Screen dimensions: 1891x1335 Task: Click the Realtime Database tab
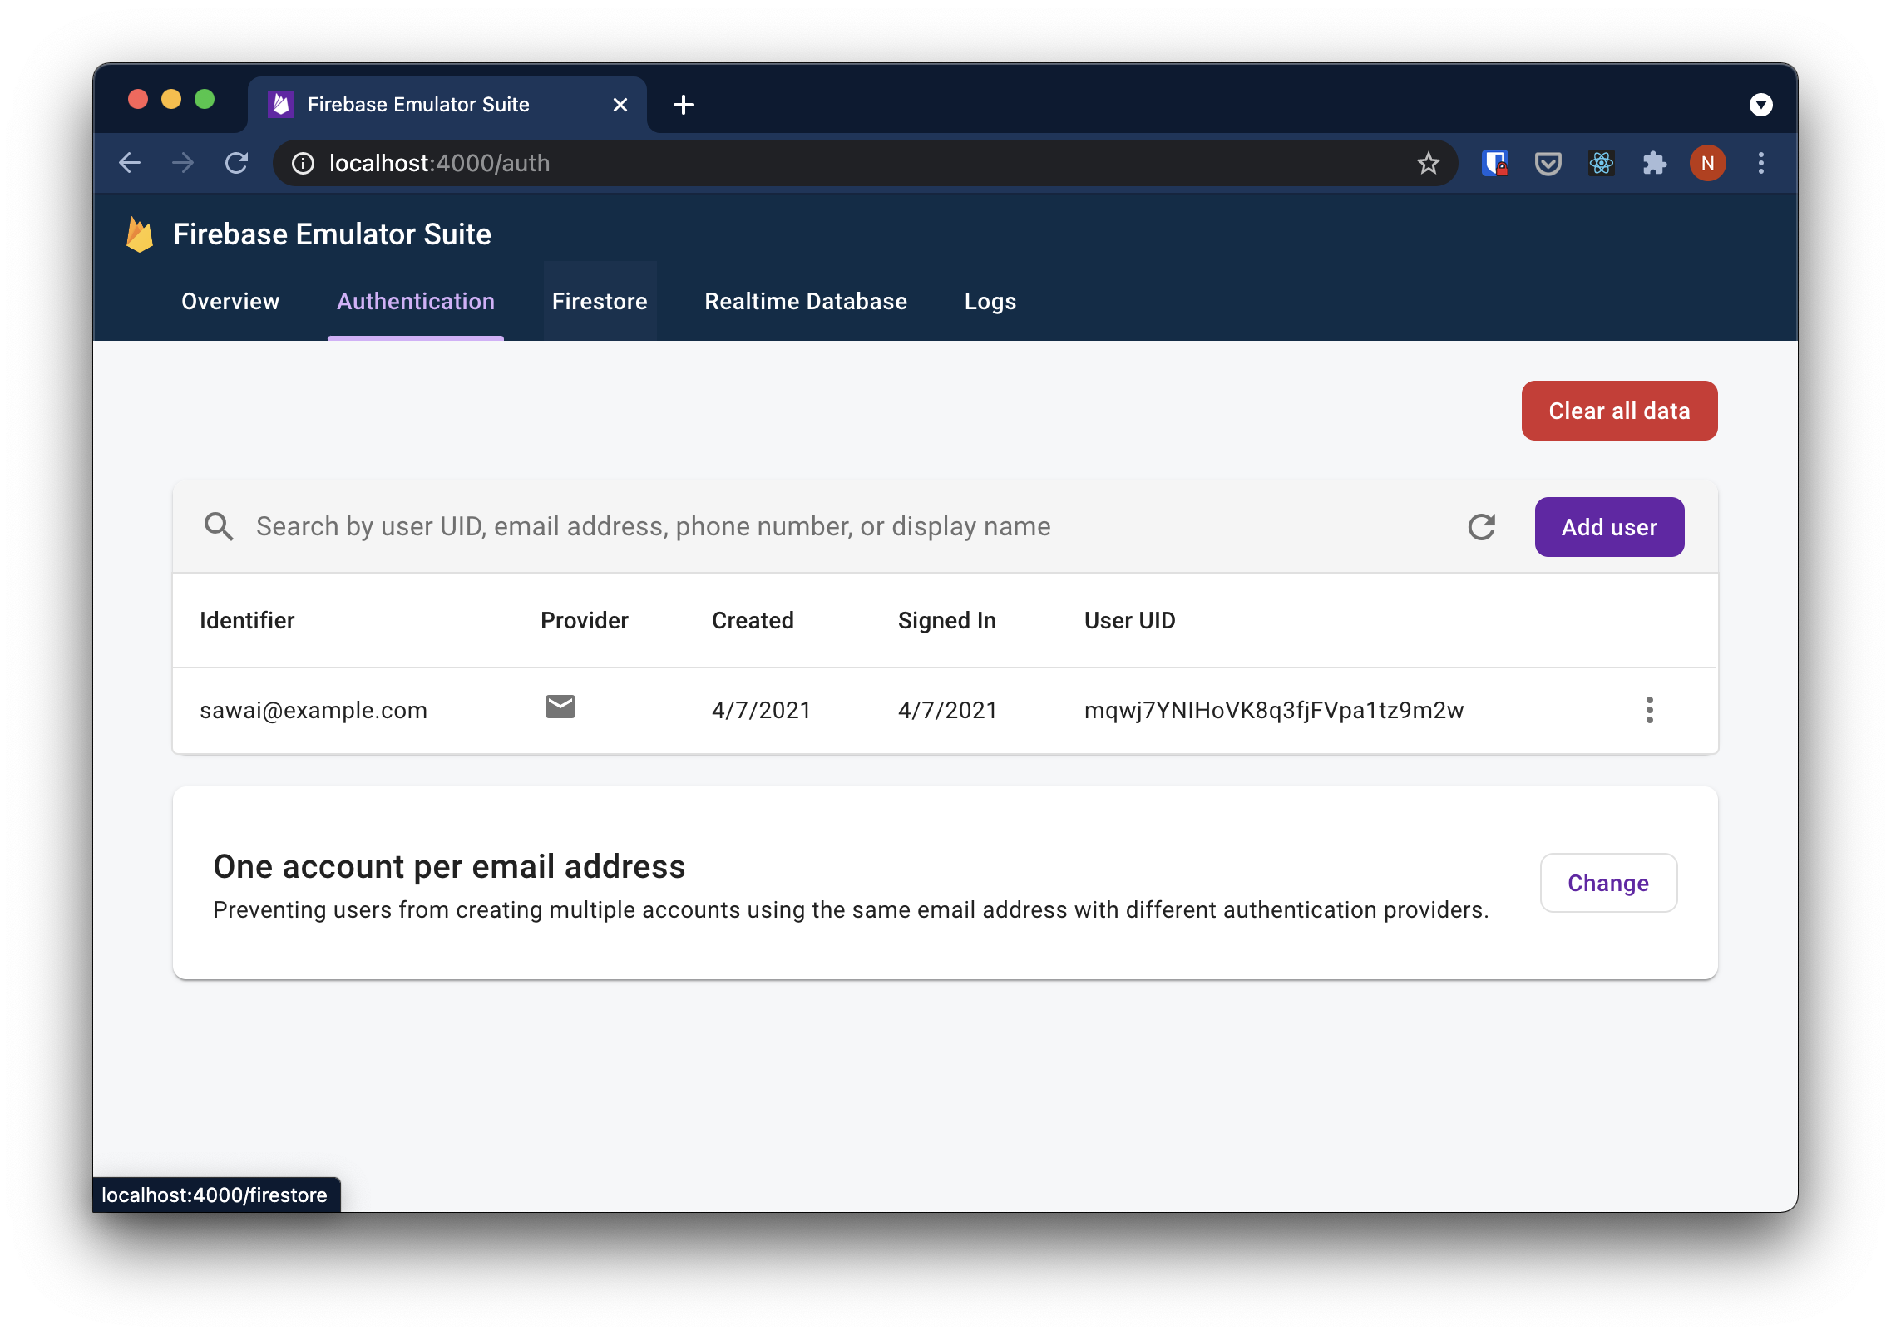[805, 301]
